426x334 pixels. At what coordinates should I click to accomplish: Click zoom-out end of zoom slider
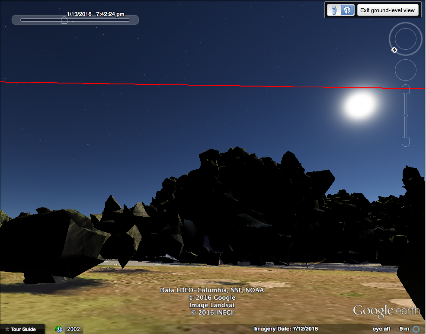(x=405, y=142)
